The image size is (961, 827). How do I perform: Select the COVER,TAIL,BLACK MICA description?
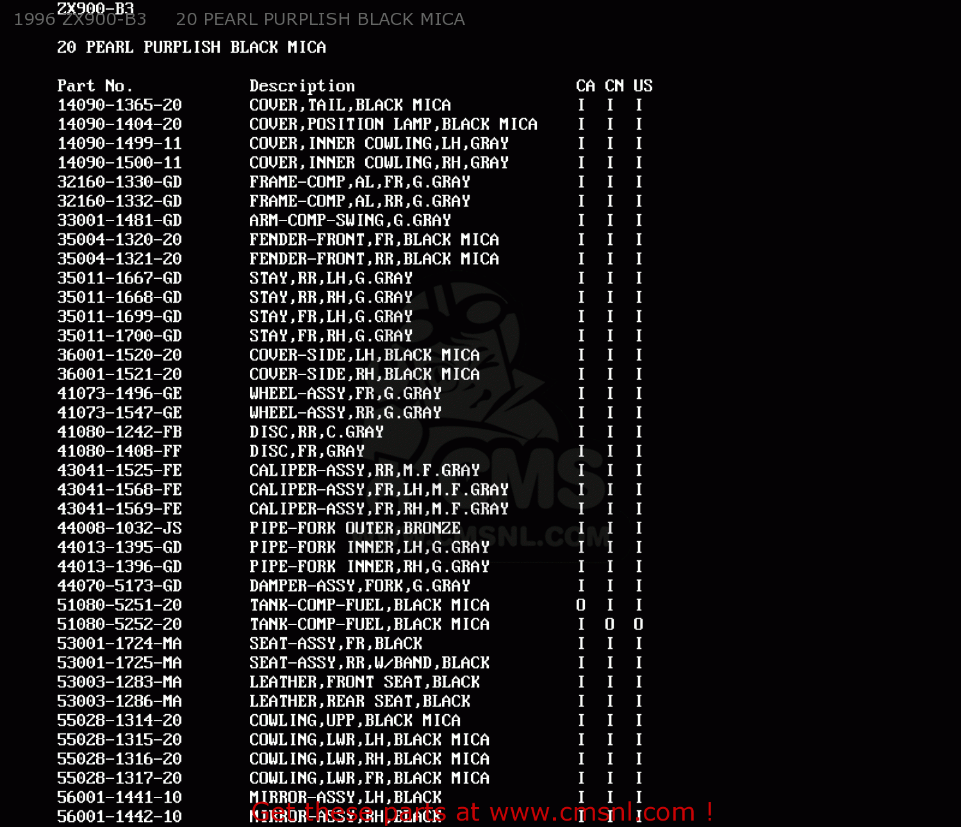[350, 105]
